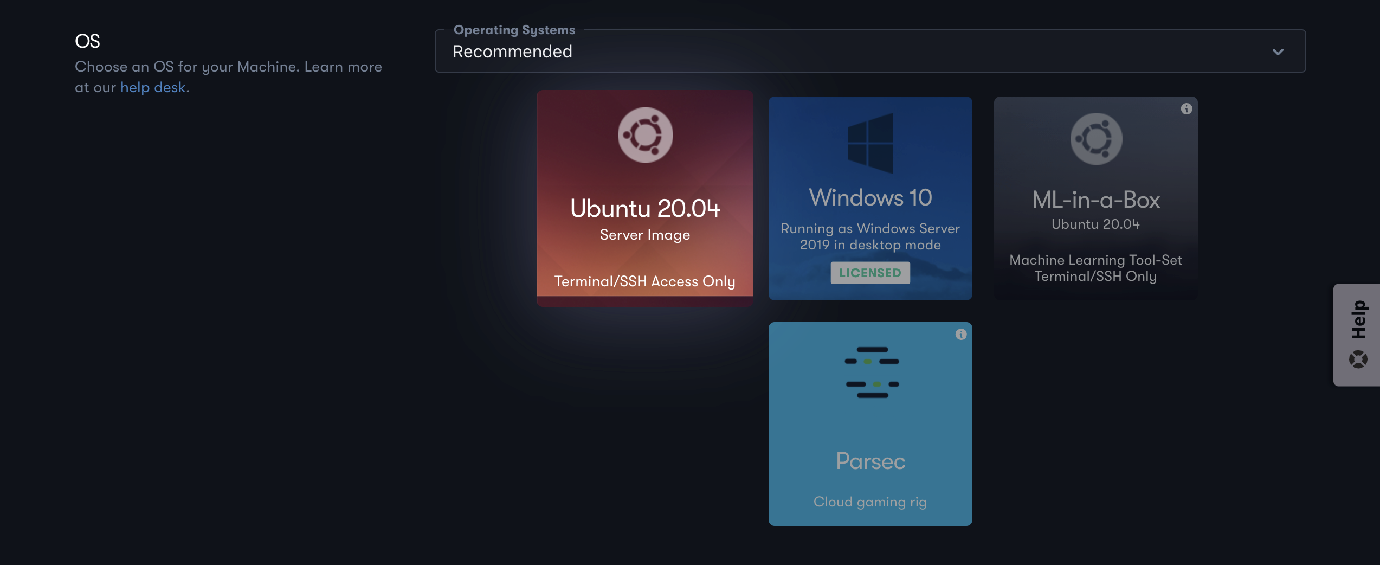Pick the ML-in-a-Box OS card
This screenshot has width=1380, height=565.
pyautogui.click(x=1095, y=198)
